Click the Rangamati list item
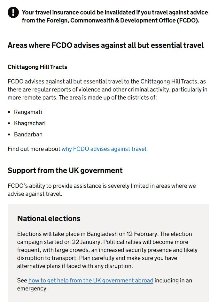This screenshot has height=302, width=218. coord(28,112)
